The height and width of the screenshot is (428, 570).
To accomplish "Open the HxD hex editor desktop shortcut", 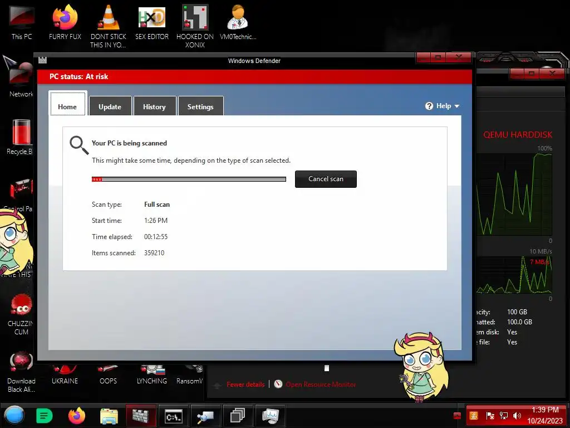I will tap(152, 22).
